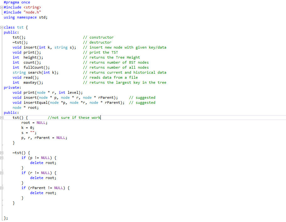Collapse the #include <string> fold region
This screenshot has width=286, height=222.
click(1, 7)
